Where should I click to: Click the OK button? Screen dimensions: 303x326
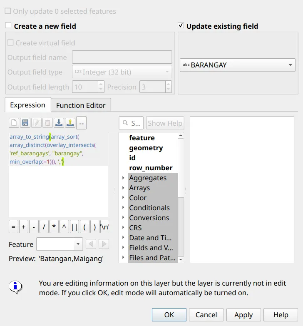click(x=169, y=315)
